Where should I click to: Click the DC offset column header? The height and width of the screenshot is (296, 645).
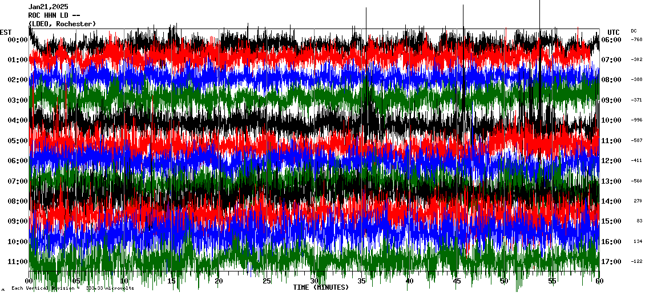click(634, 31)
